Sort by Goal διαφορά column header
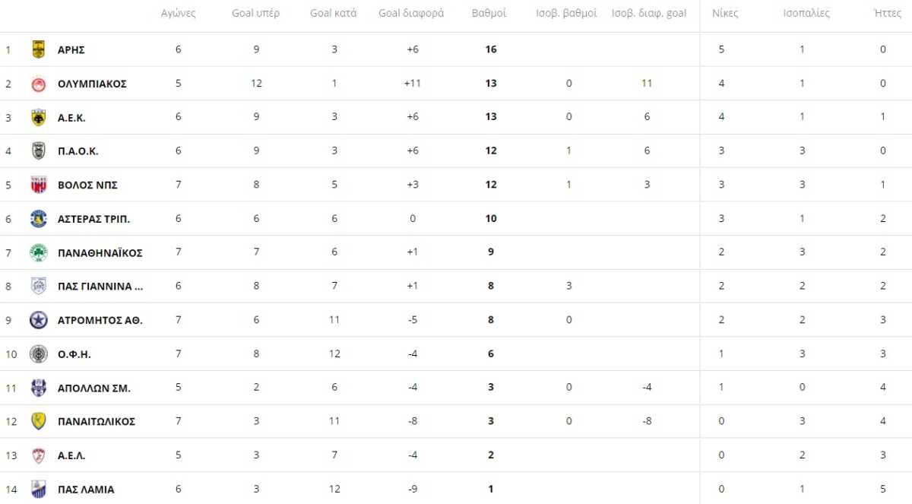912x504 pixels. click(411, 14)
